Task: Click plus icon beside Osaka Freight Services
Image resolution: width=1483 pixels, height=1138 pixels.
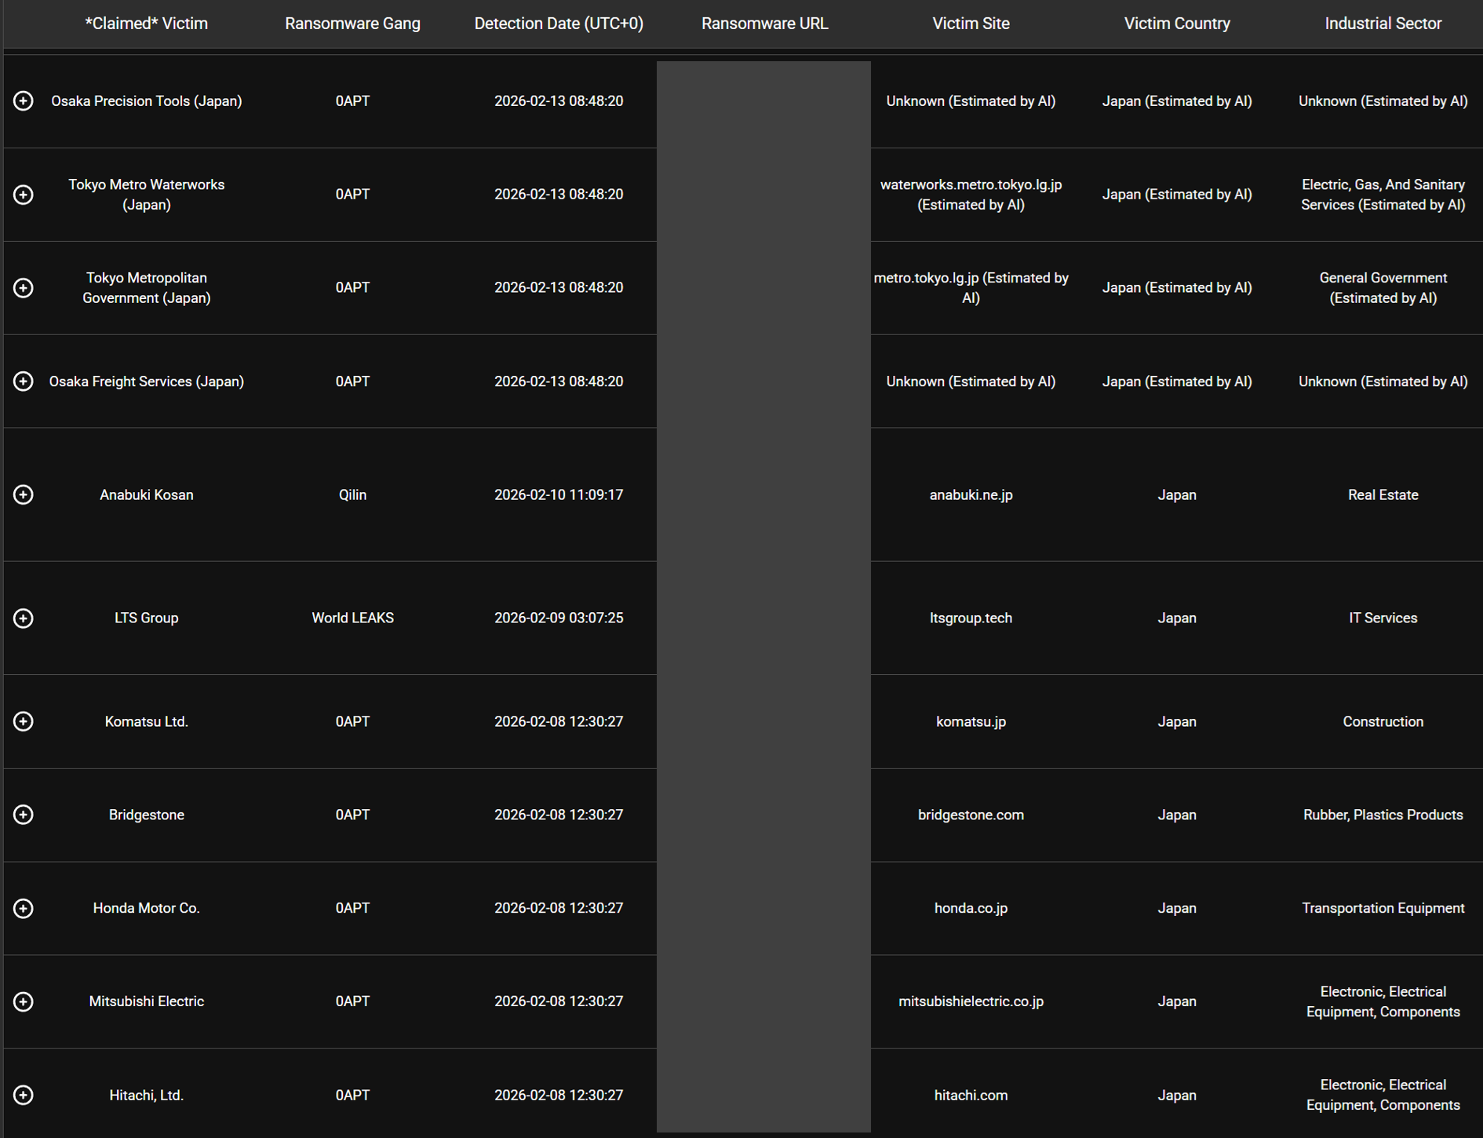Action: [24, 381]
